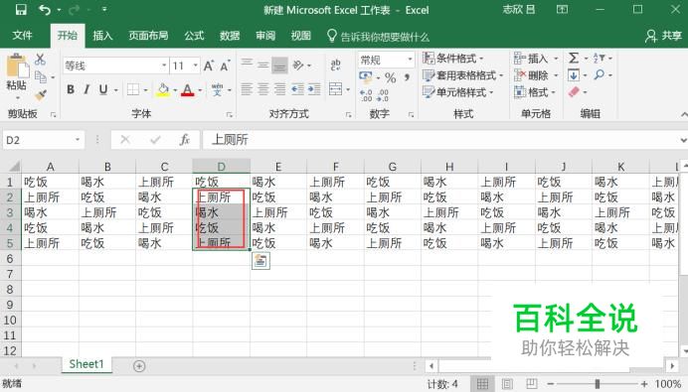Undo the last action
This screenshot has width=688, height=392.
(x=45, y=10)
